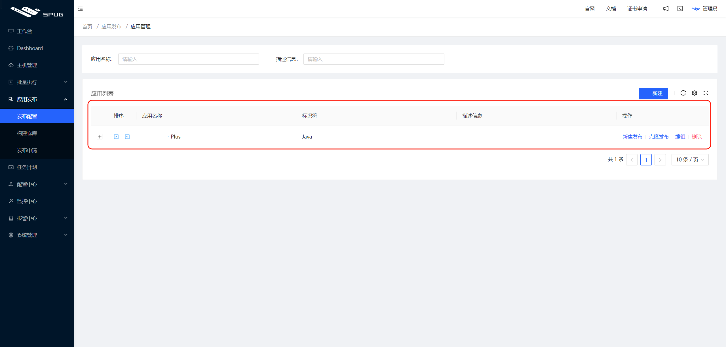
Task: Toggle fullscreen for the table
Action: (706, 93)
